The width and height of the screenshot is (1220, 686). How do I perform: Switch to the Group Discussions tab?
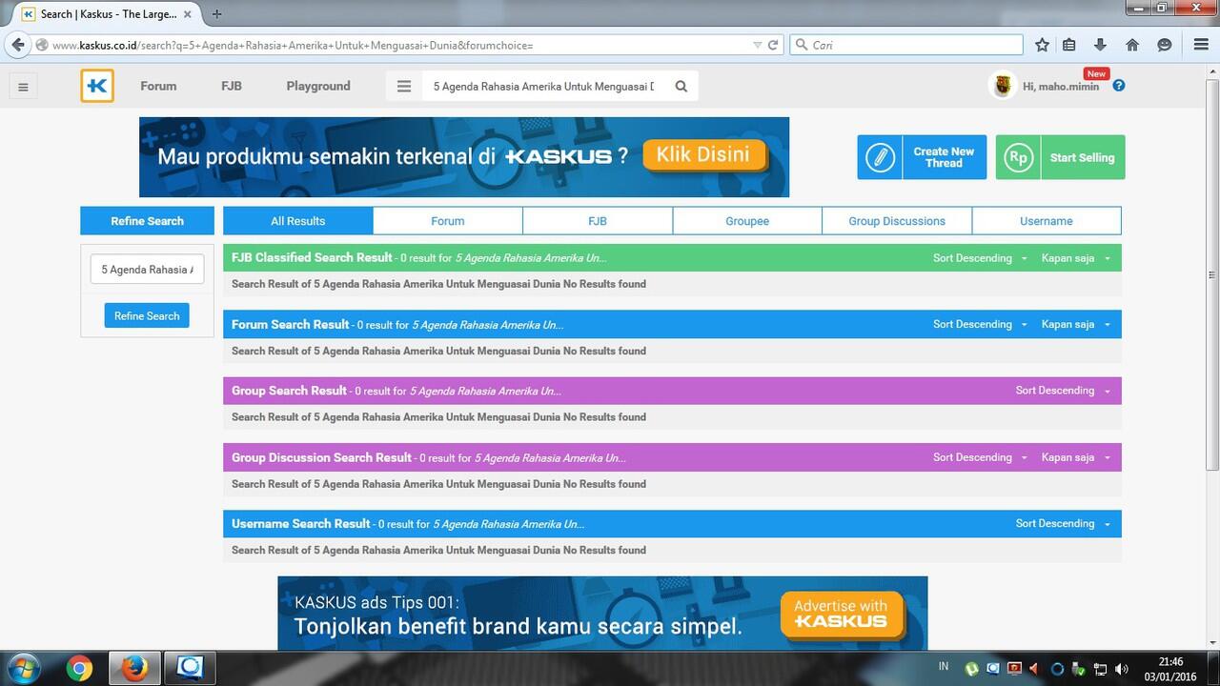(897, 221)
